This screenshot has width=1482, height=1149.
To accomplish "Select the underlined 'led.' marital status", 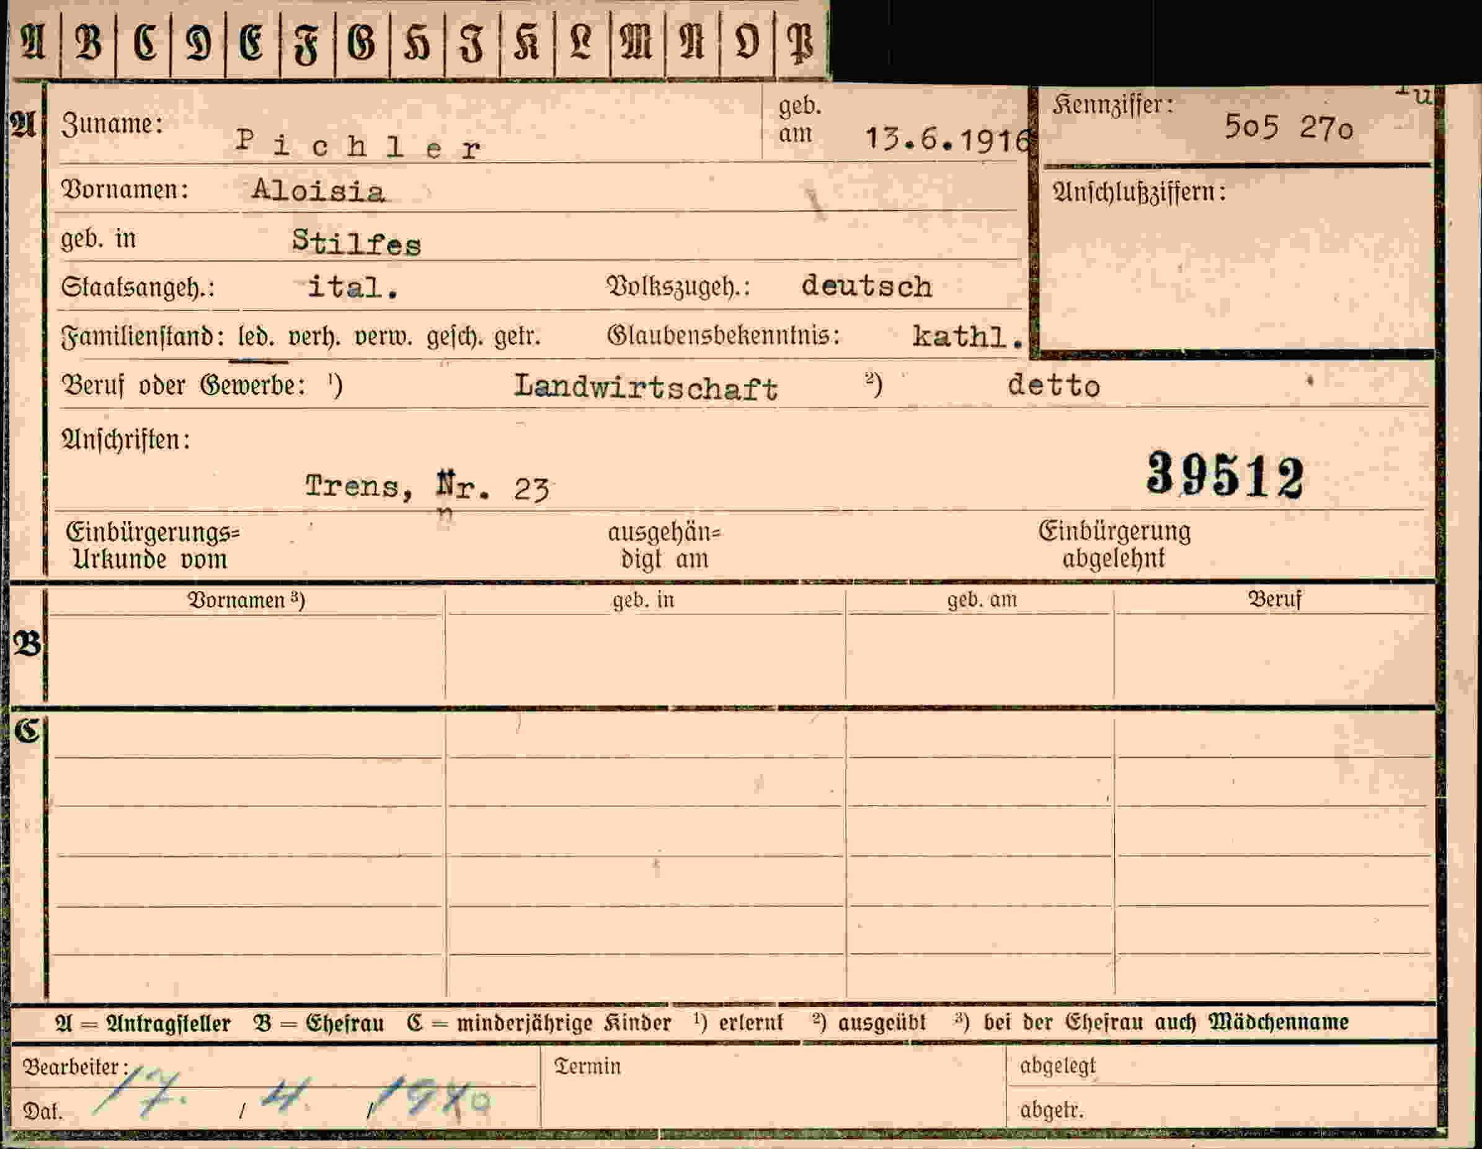I will [256, 337].
